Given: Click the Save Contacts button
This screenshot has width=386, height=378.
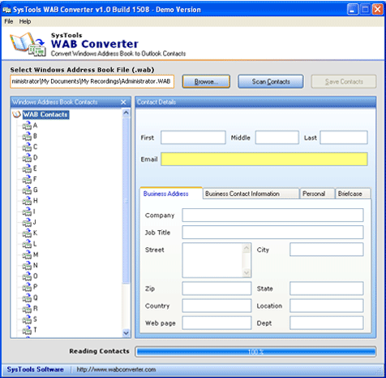Looking at the screenshot, I should coord(344,81).
